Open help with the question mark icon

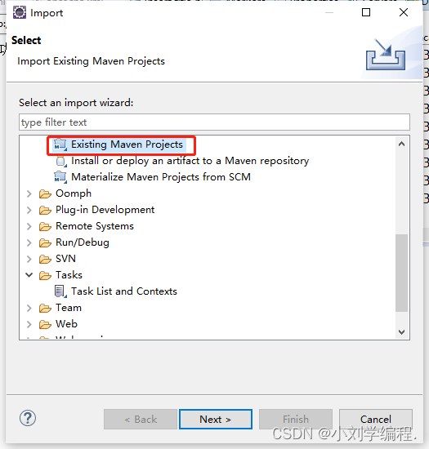coord(28,418)
